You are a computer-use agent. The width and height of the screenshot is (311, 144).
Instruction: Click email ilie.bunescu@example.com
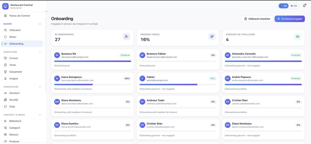[75, 57]
